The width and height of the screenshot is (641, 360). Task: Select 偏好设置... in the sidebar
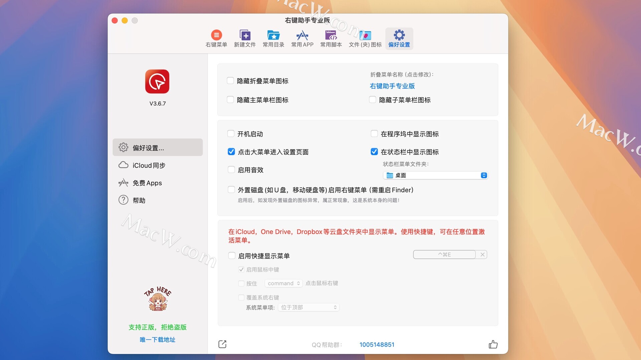158,147
